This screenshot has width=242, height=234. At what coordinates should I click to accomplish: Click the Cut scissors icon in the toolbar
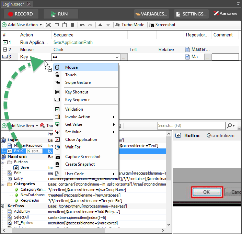[49, 25]
